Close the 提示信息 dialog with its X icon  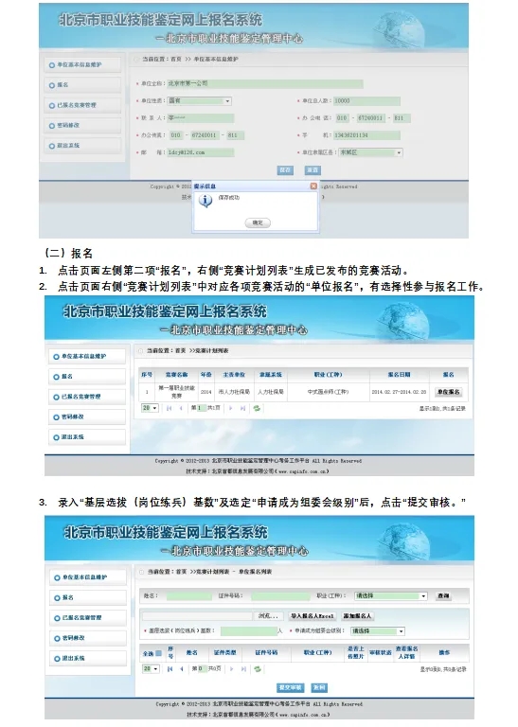click(x=313, y=186)
